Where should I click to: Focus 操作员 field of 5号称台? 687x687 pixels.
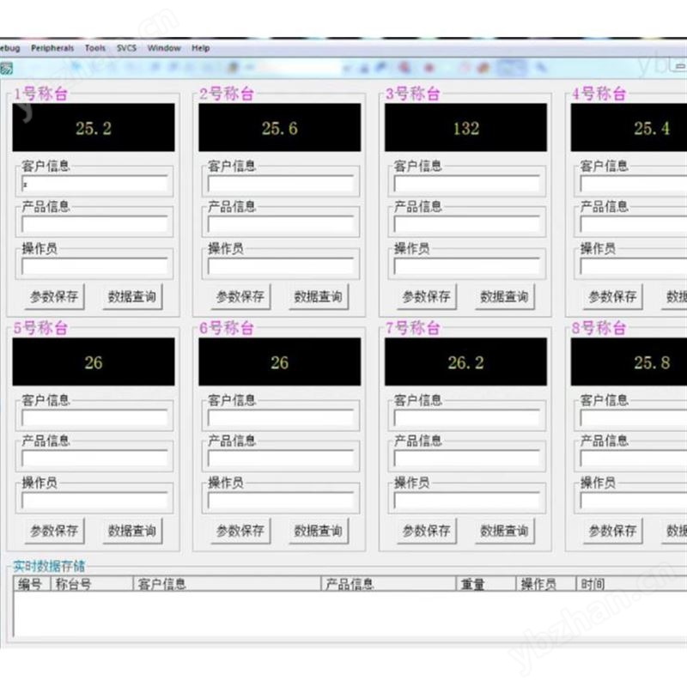pyautogui.click(x=94, y=501)
